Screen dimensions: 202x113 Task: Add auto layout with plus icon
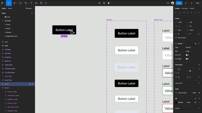pyautogui.click(x=199, y=65)
